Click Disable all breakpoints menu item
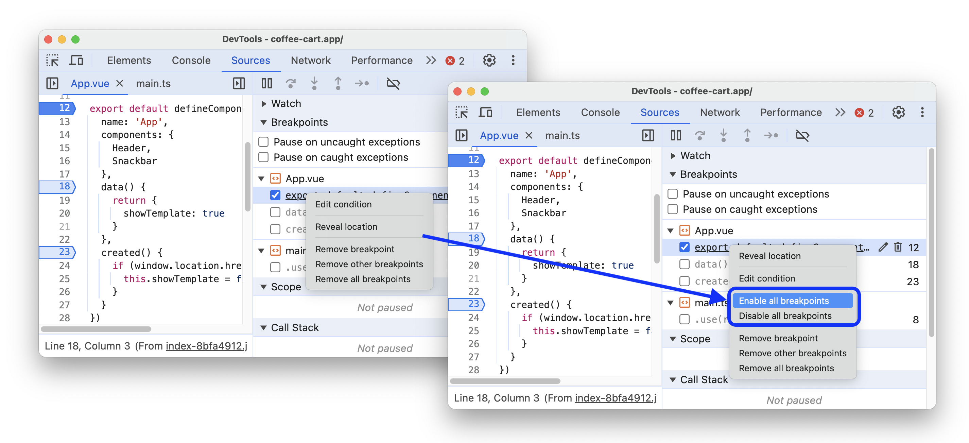 pyautogui.click(x=785, y=316)
